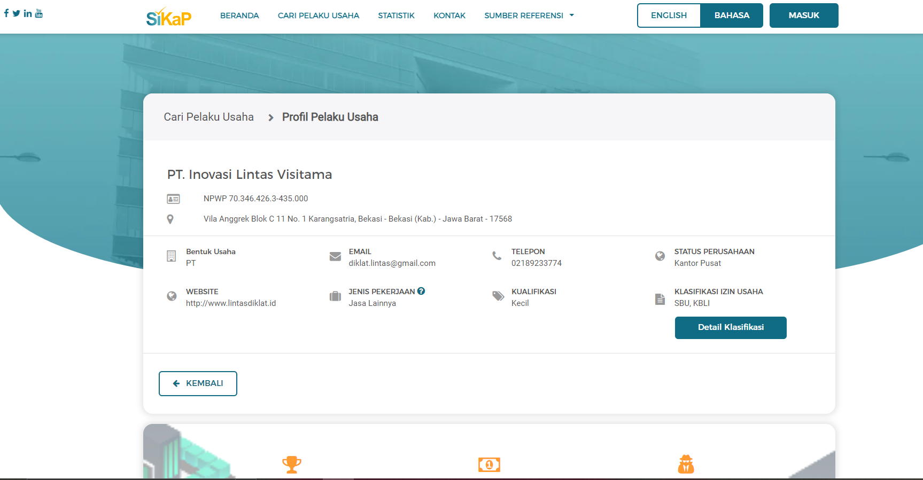Screen dimensions: 923x480
Task: Click the breadcrumb chevron arrow
Action: [271, 117]
